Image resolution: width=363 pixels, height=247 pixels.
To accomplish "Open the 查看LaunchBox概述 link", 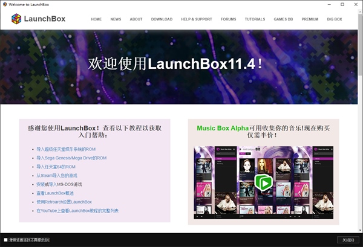I will tap(55, 193).
